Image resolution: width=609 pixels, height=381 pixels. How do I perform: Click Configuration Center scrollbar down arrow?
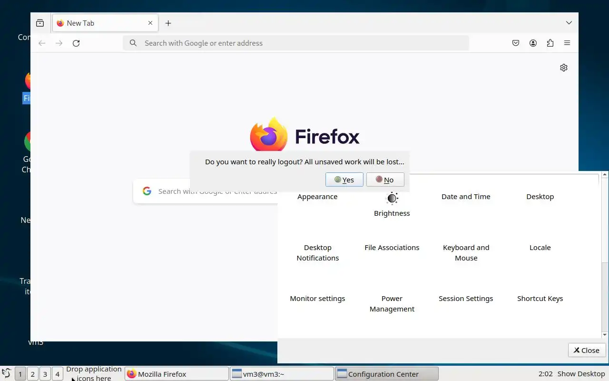(x=605, y=335)
